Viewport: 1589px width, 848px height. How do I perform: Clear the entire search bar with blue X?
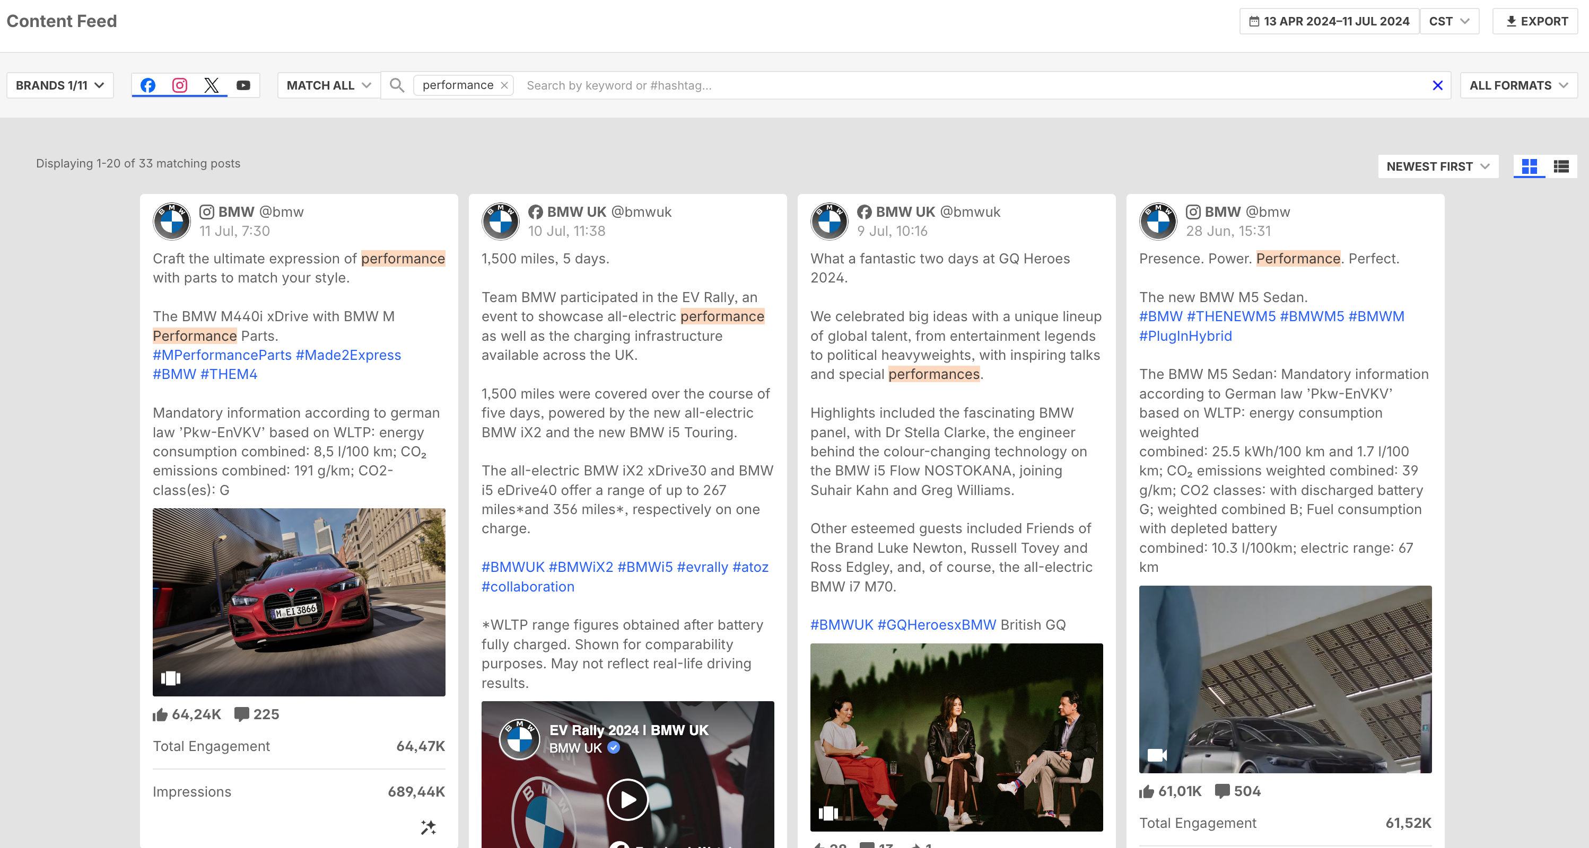click(1437, 85)
